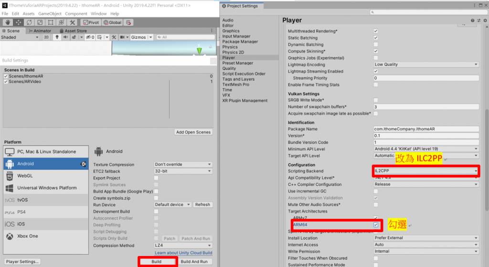The width and height of the screenshot is (489, 267).
Task: Select the Scale tool
Action: pos(40,22)
